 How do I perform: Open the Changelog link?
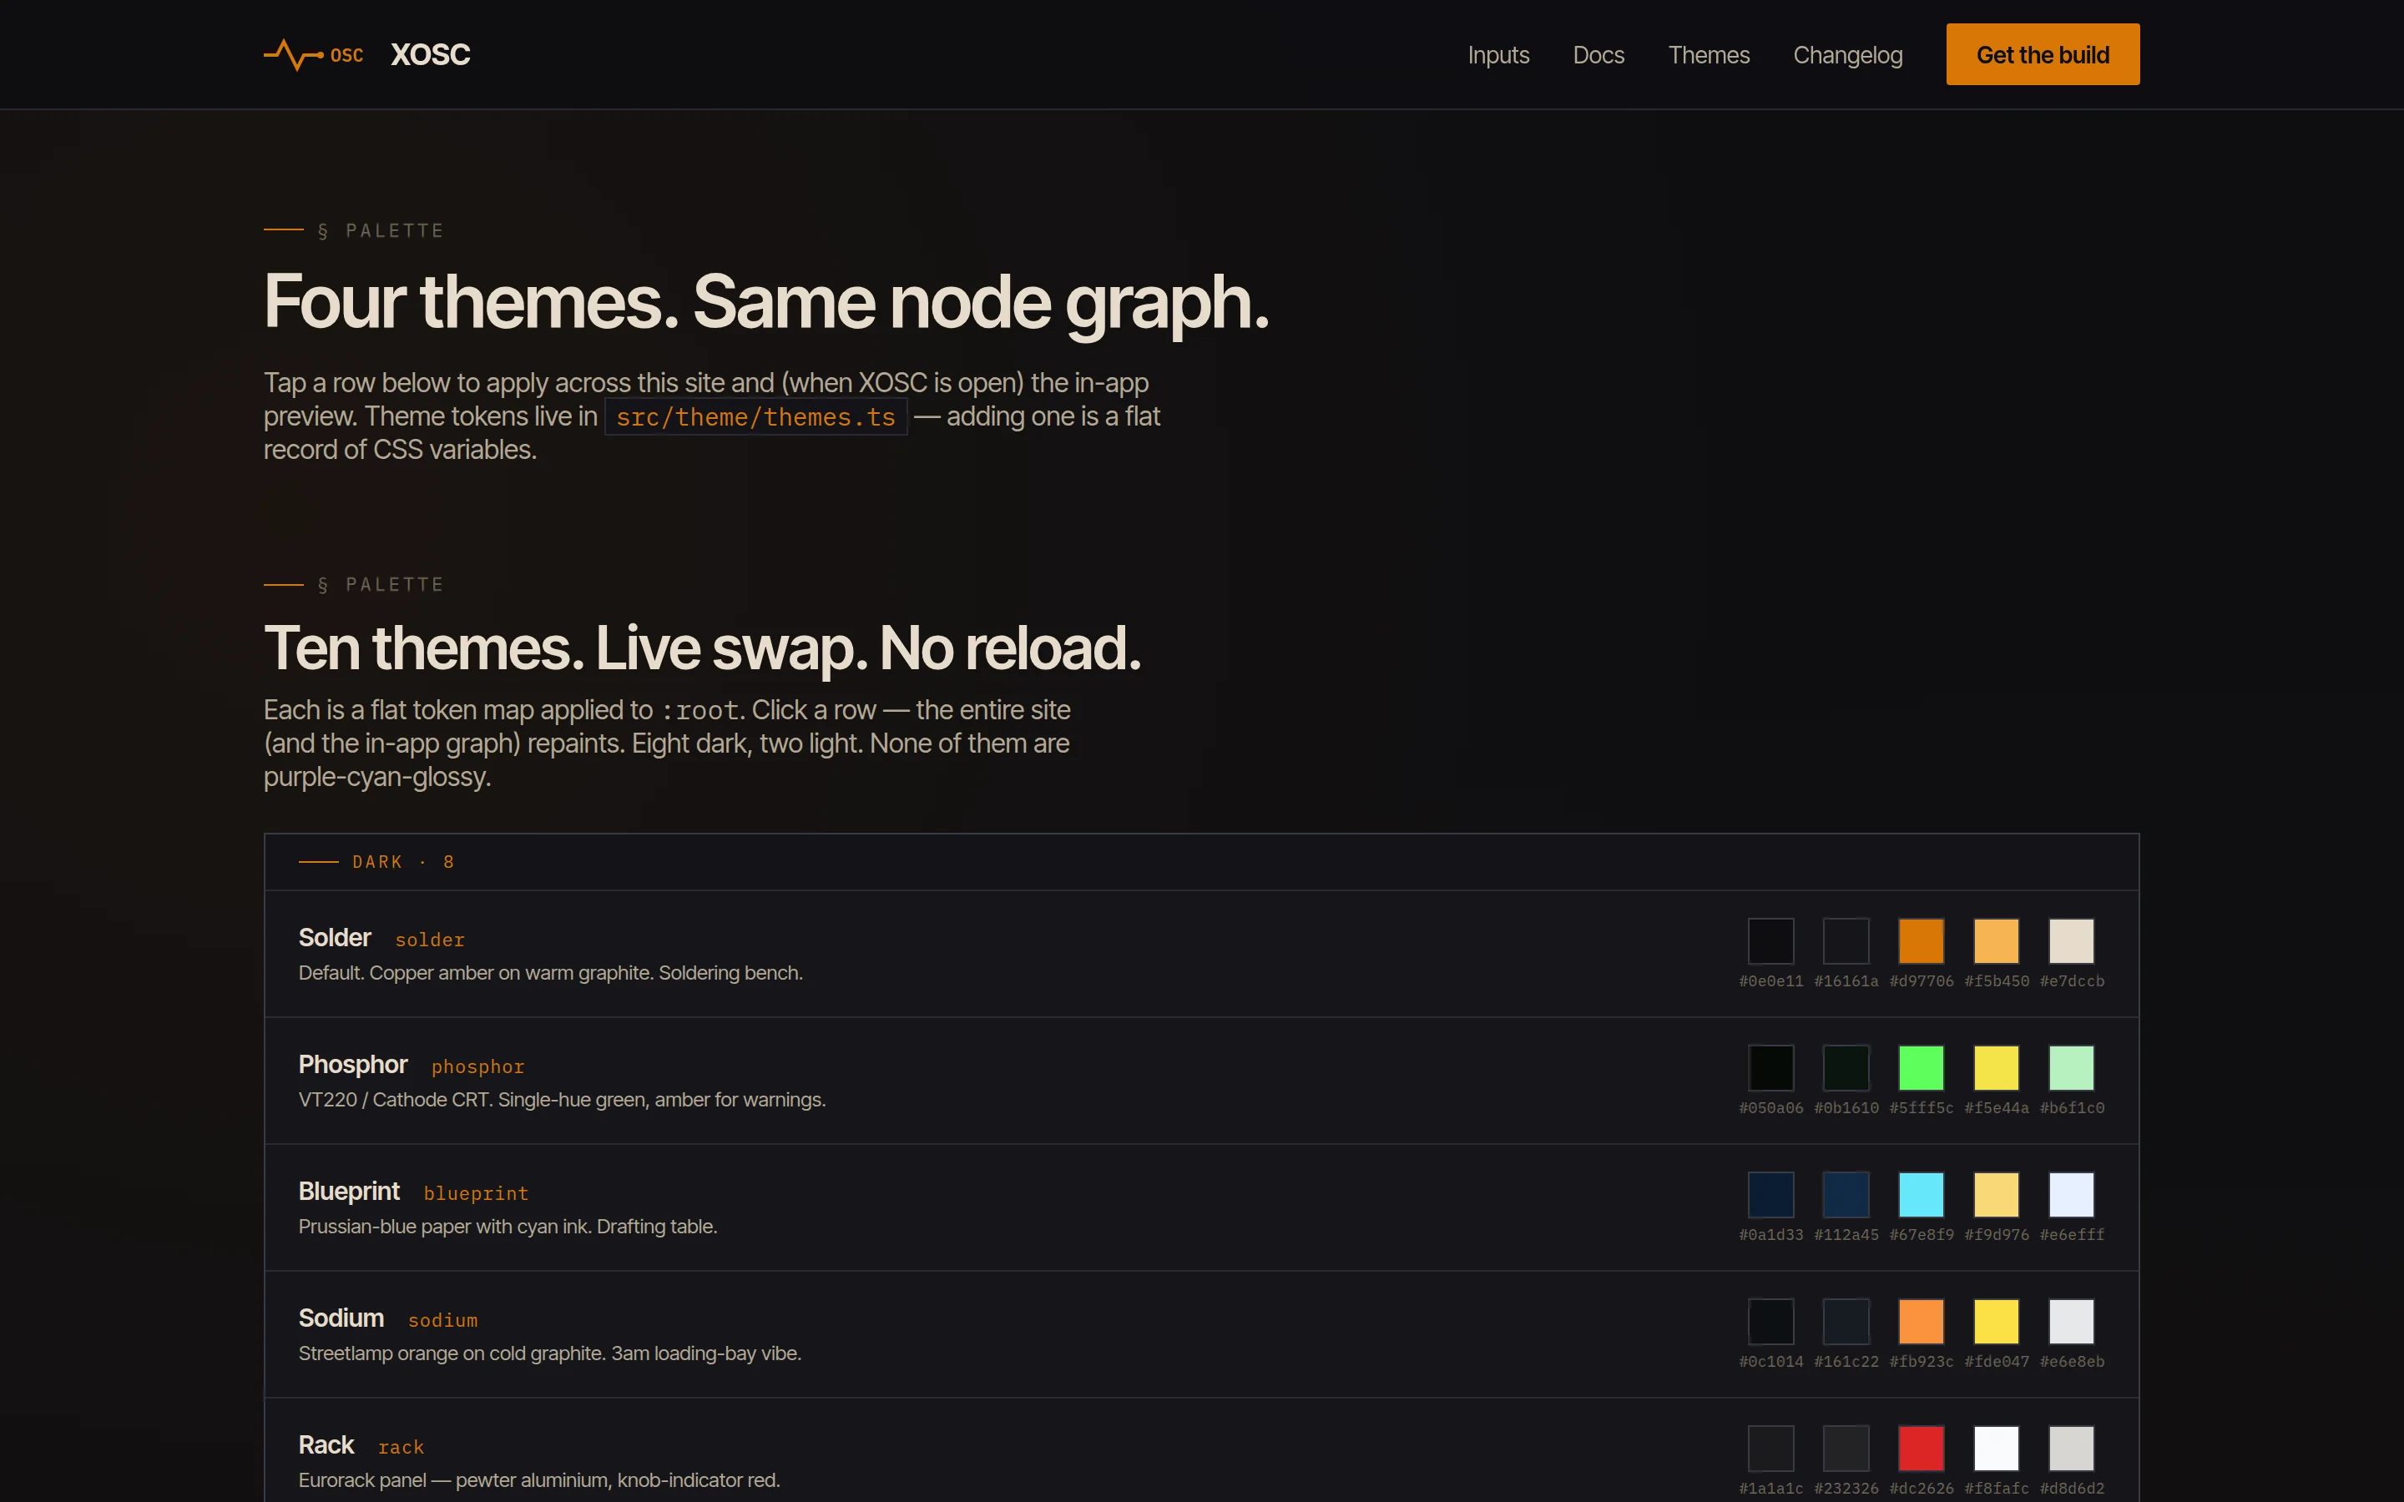pos(1848,54)
